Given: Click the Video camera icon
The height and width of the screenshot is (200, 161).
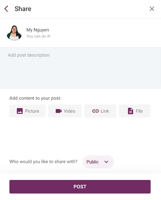Looking at the screenshot, I should (59, 111).
